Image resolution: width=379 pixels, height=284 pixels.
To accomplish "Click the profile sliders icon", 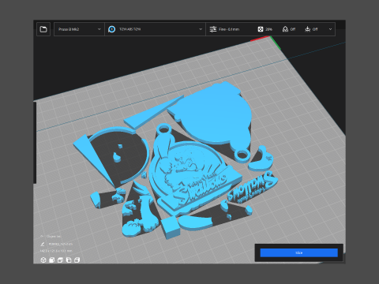I will point(213,29).
